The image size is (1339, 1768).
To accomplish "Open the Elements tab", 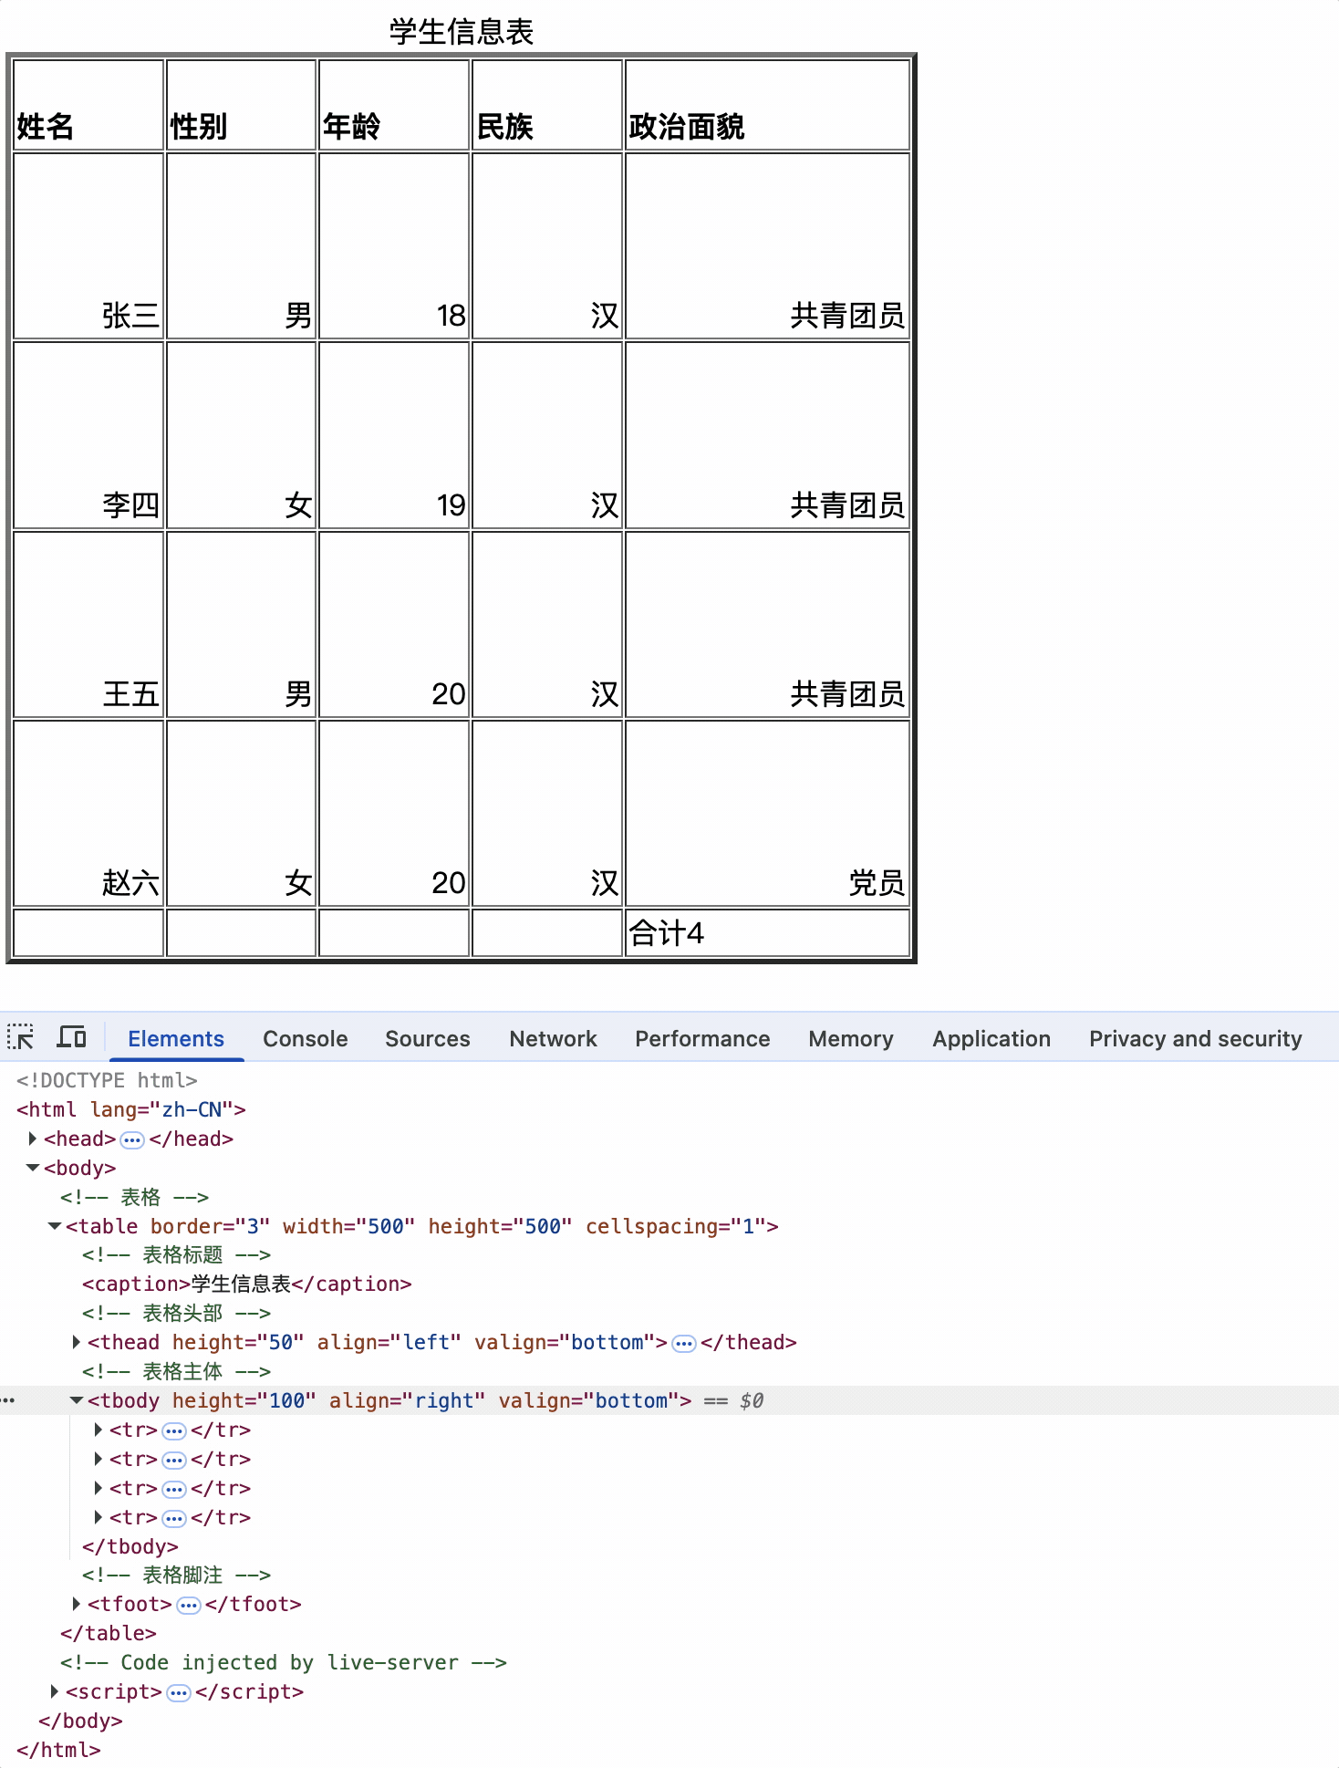I will 176,1038.
